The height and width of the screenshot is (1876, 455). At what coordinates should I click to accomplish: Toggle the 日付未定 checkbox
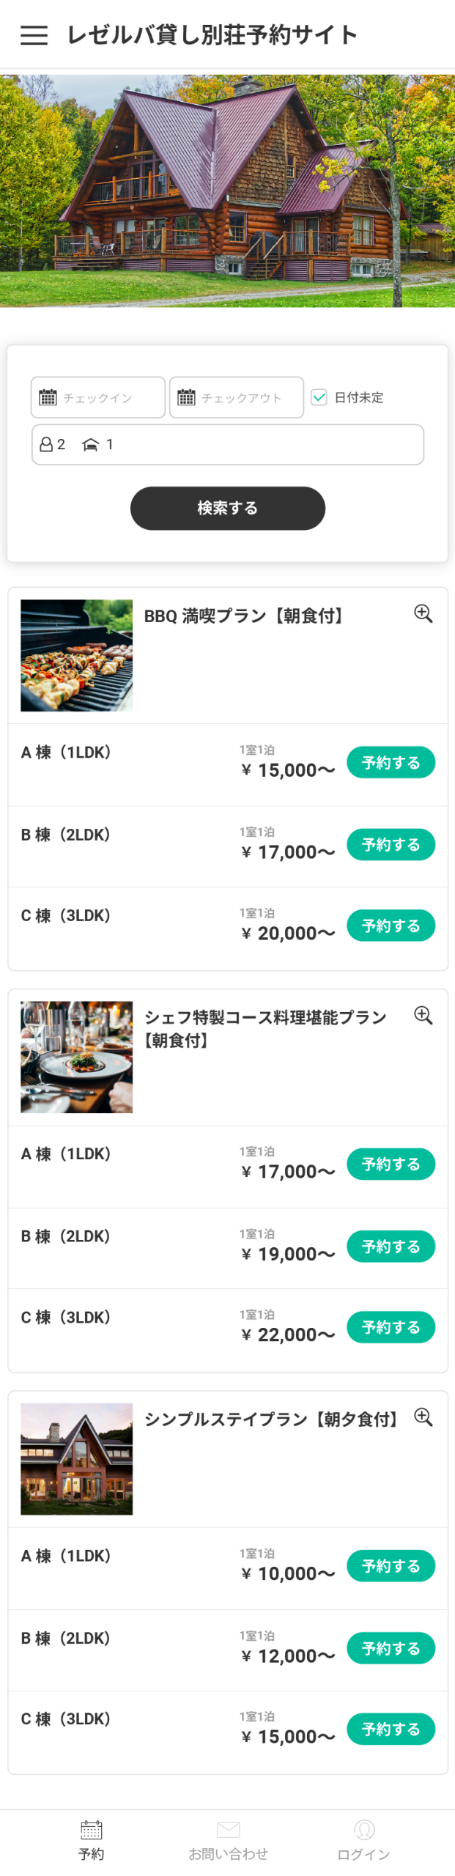tap(319, 397)
